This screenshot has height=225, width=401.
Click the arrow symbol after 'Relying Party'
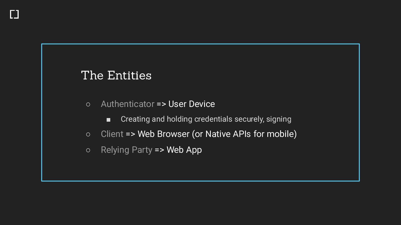159,150
